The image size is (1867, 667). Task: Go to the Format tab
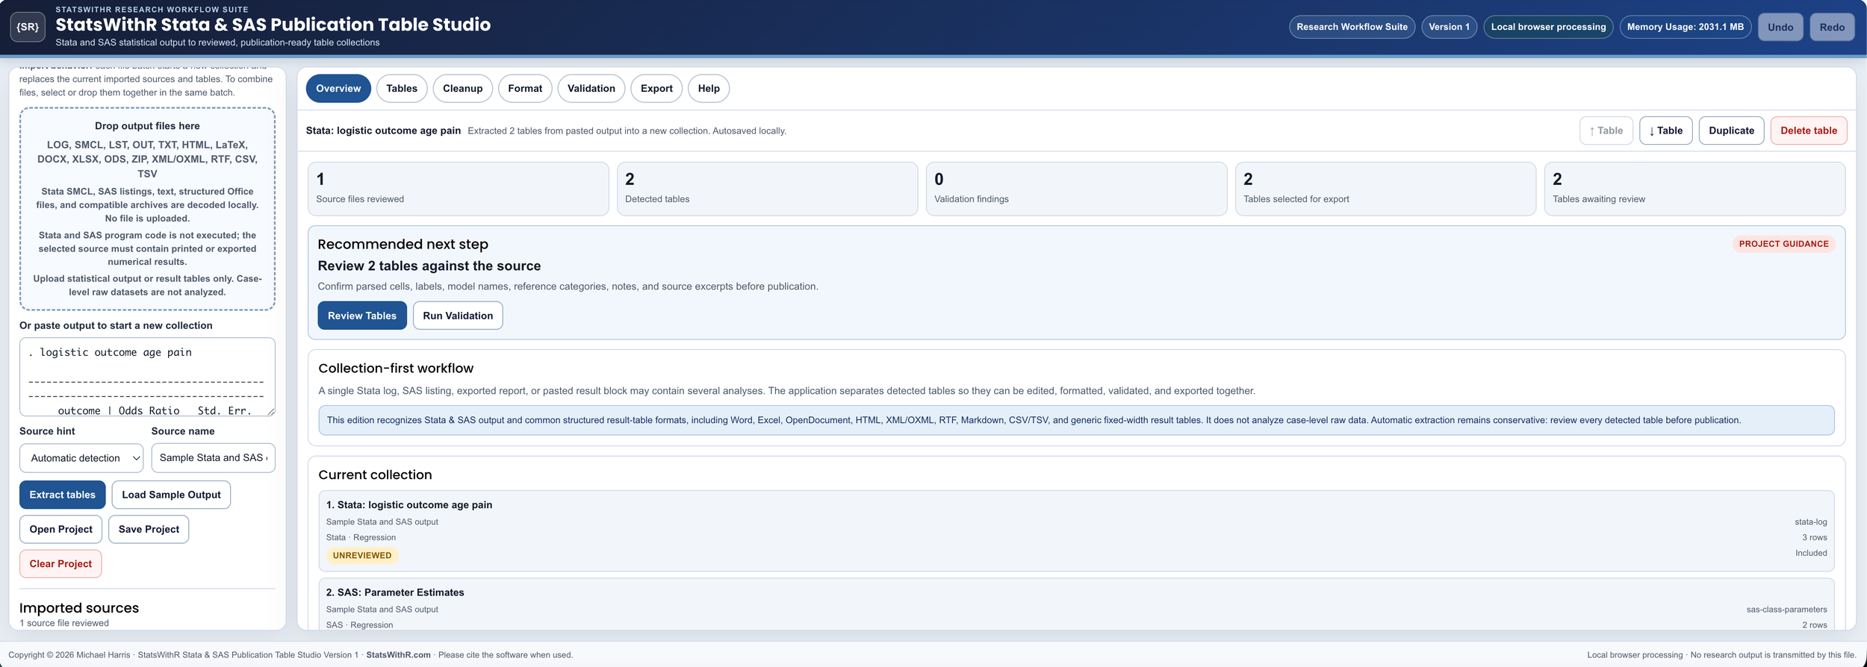(525, 88)
